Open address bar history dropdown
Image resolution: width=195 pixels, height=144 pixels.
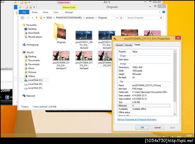coord(117,18)
